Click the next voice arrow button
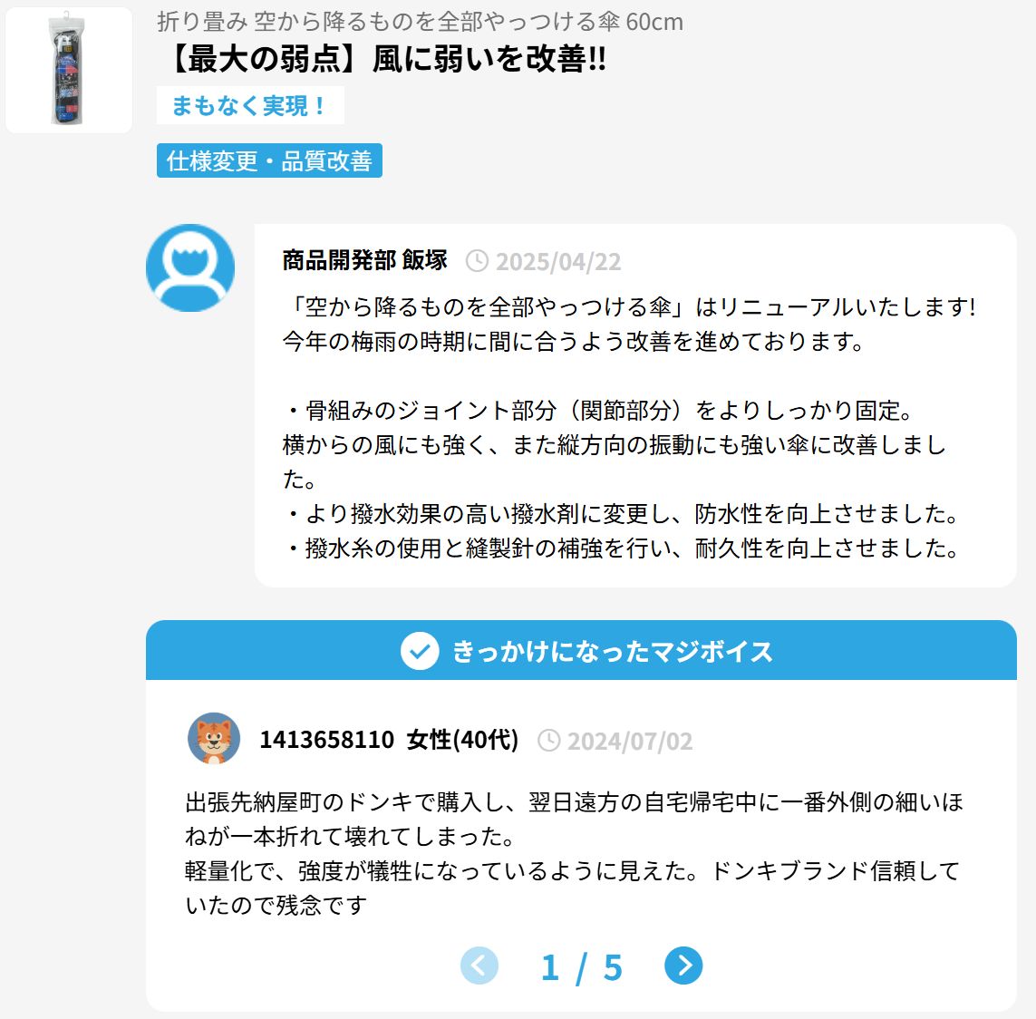 [683, 966]
